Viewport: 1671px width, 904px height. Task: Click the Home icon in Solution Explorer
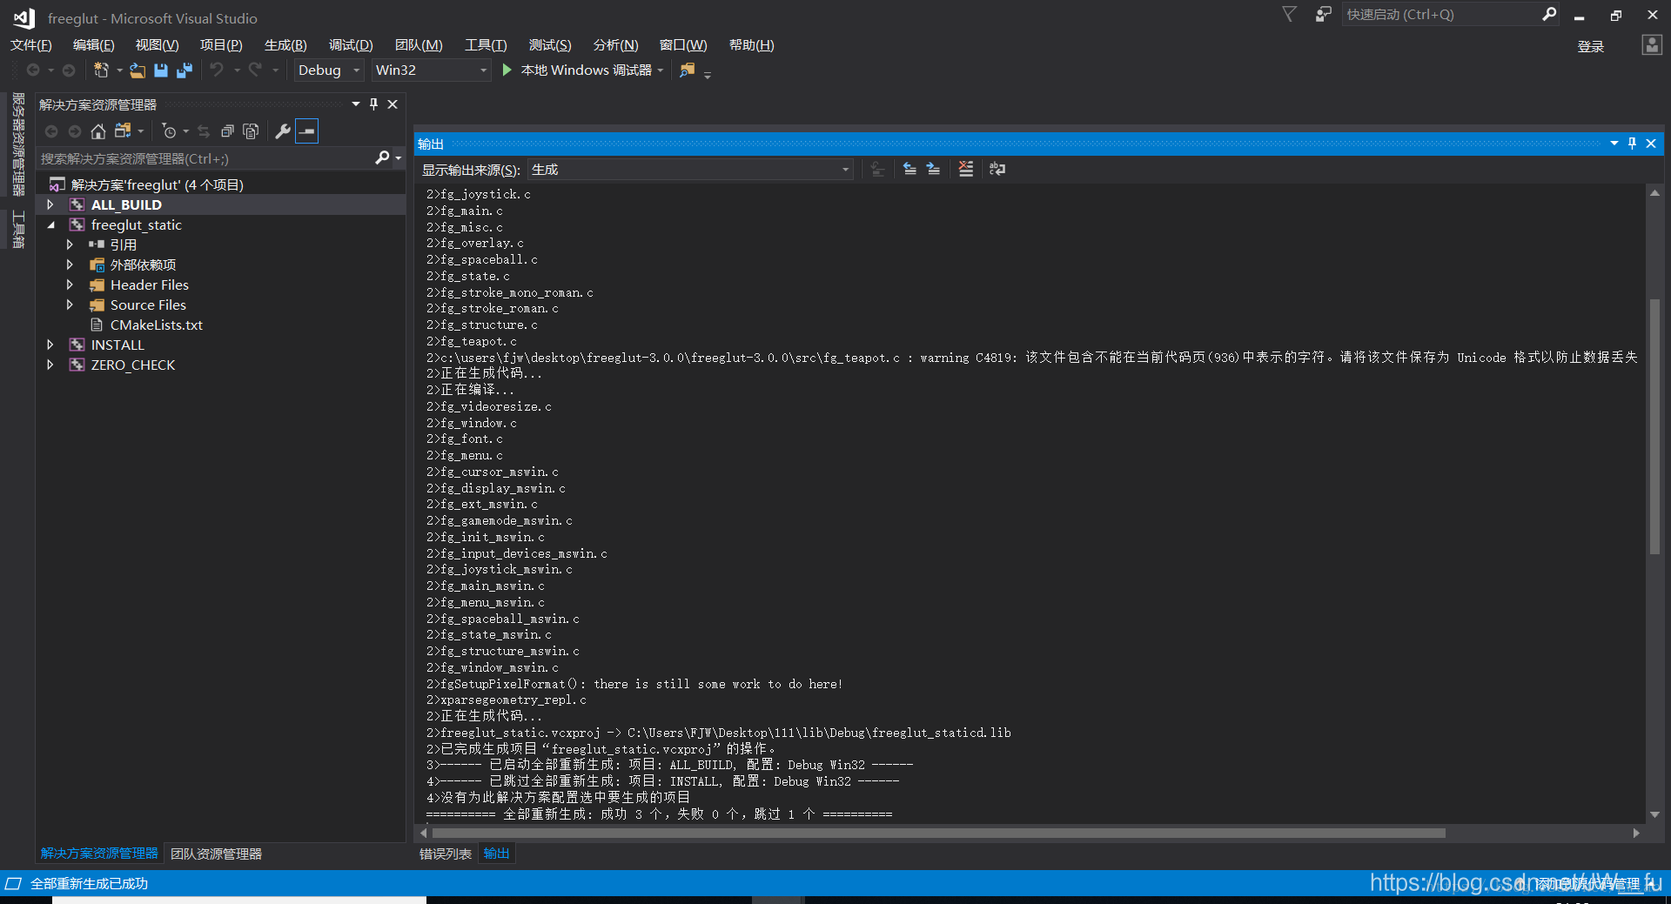(98, 131)
